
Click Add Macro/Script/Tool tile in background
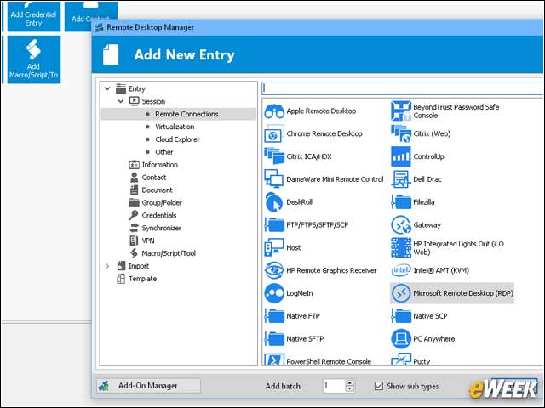pyautogui.click(x=34, y=59)
